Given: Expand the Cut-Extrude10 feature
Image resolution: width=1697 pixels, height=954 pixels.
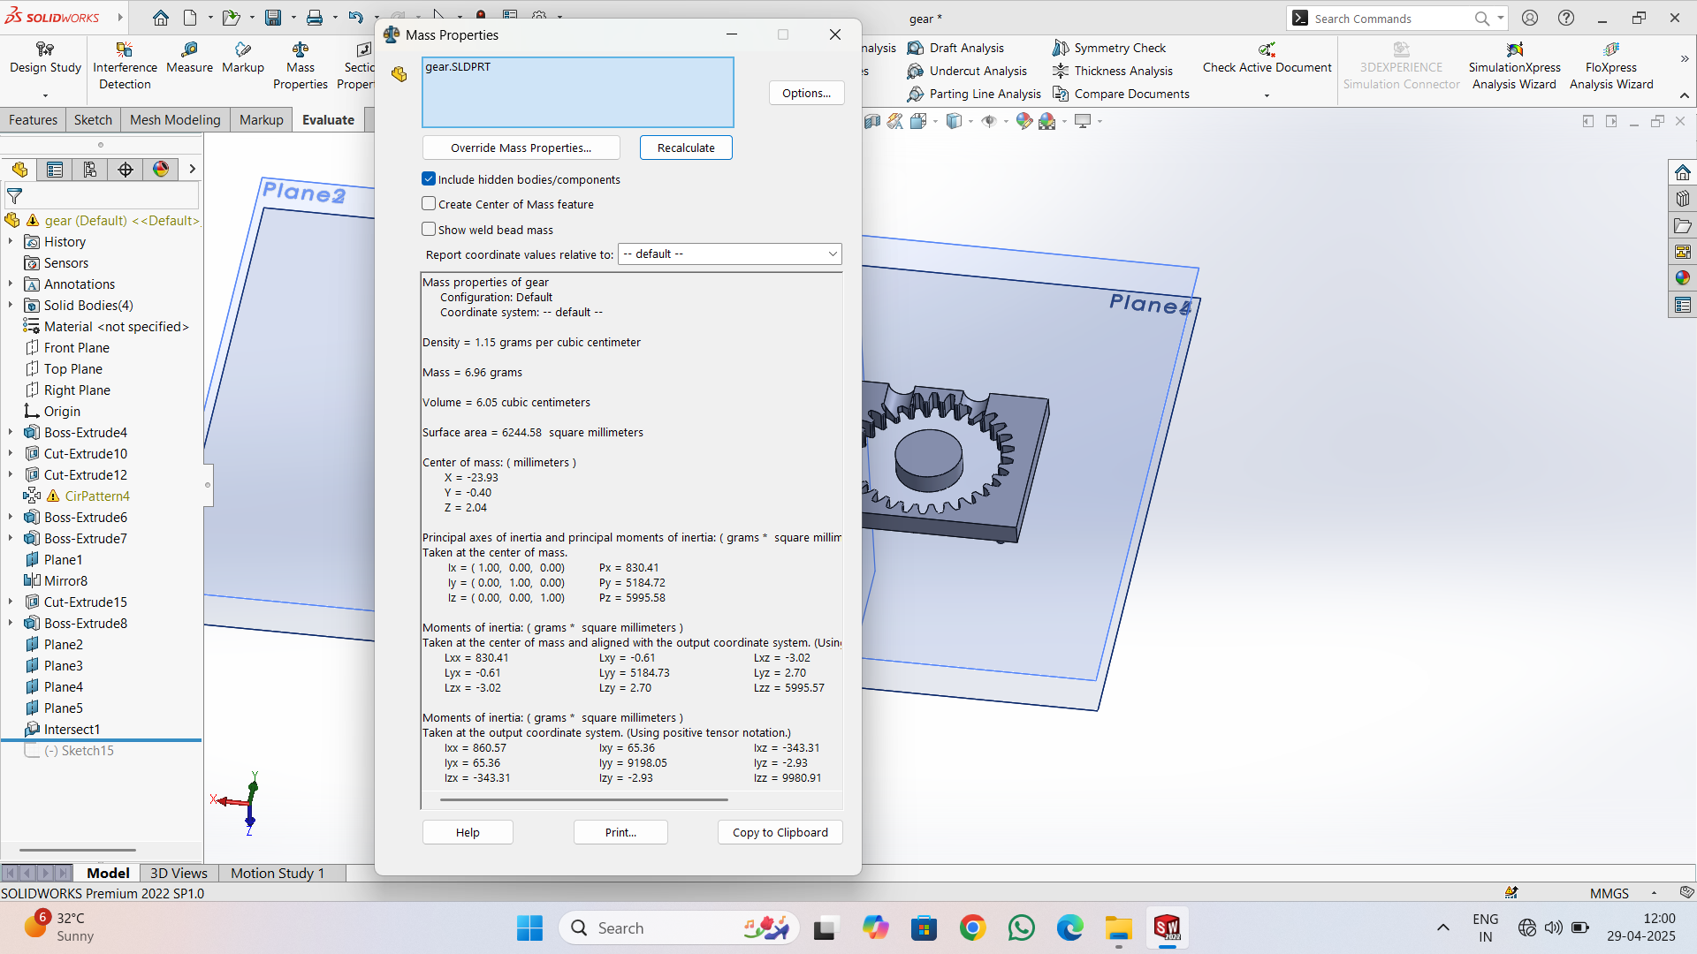Looking at the screenshot, I should [x=11, y=454].
